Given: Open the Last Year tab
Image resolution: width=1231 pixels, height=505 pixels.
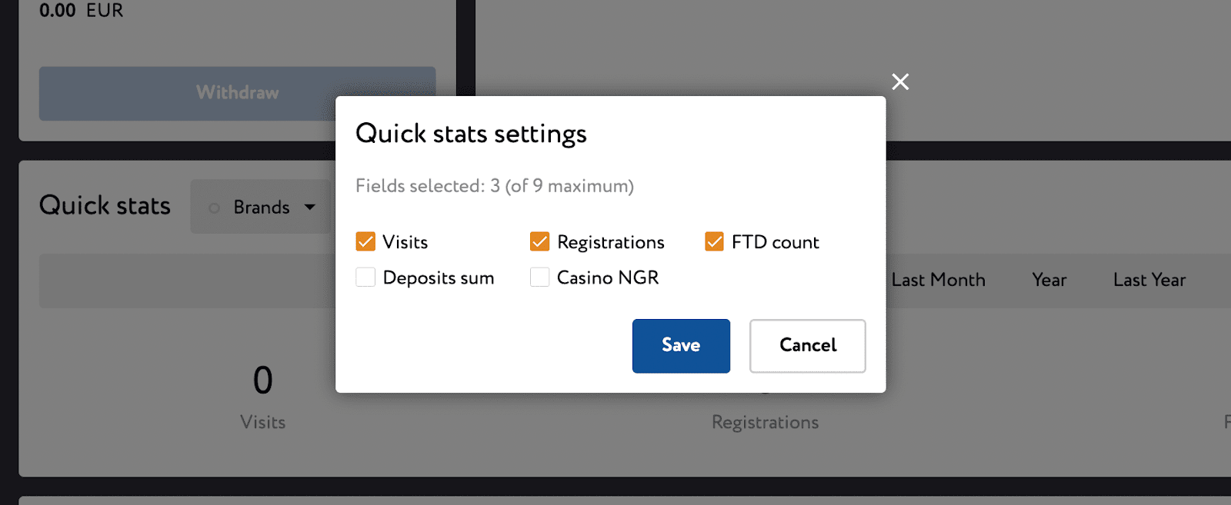Looking at the screenshot, I should click(x=1149, y=281).
